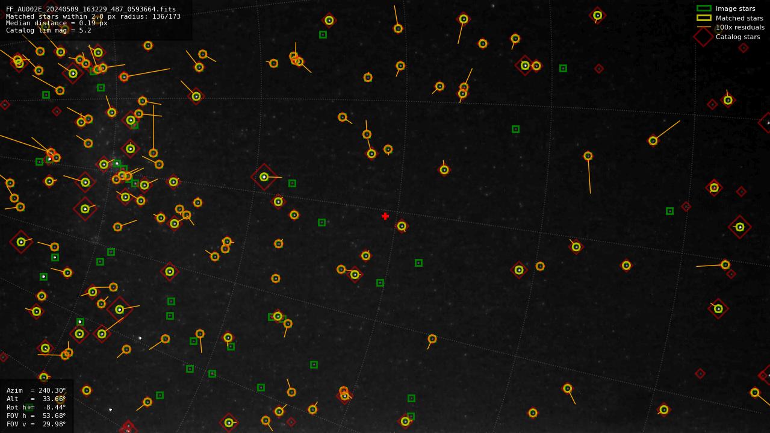The width and height of the screenshot is (770, 433).
Task: Click the matched star nearest the red center cross
Action: coord(402,226)
